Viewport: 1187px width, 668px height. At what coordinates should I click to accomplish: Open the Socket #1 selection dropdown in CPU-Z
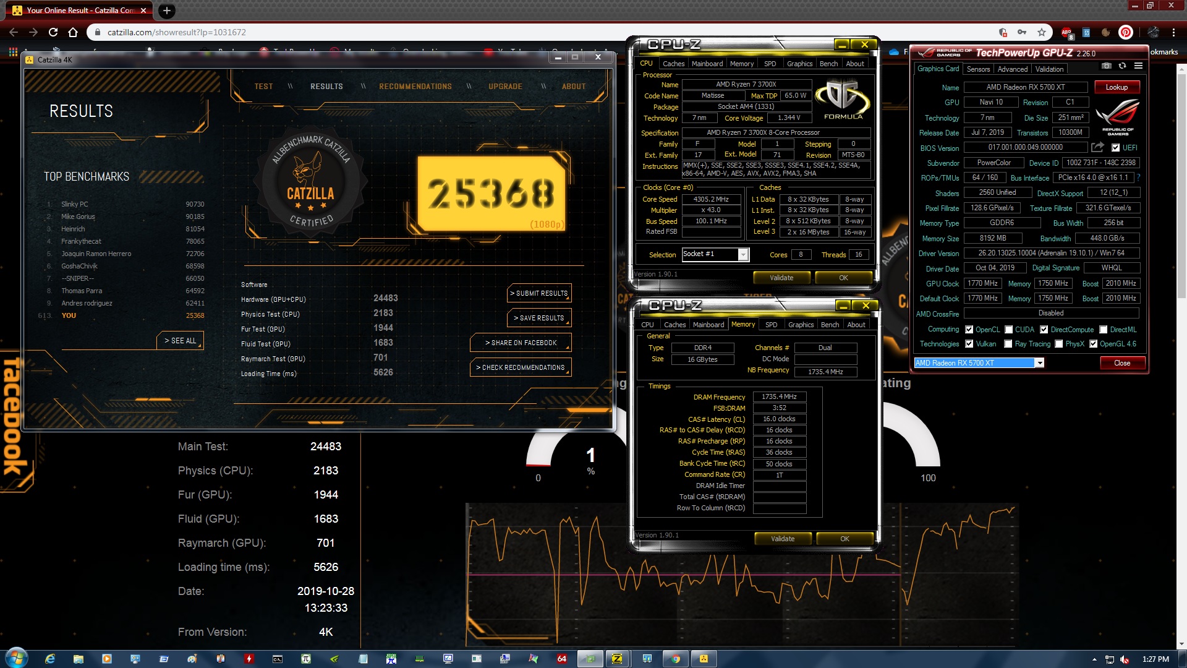click(743, 254)
